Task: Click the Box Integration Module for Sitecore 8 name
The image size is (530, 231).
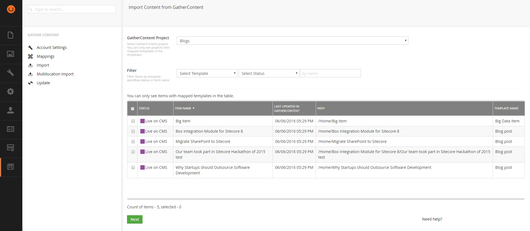Action: click(209, 131)
